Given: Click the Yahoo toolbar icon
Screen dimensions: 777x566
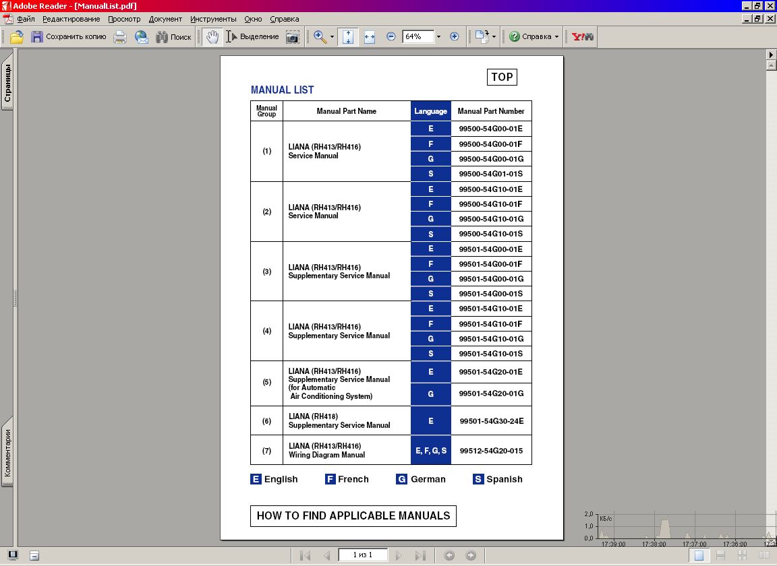Looking at the screenshot, I should (582, 36).
